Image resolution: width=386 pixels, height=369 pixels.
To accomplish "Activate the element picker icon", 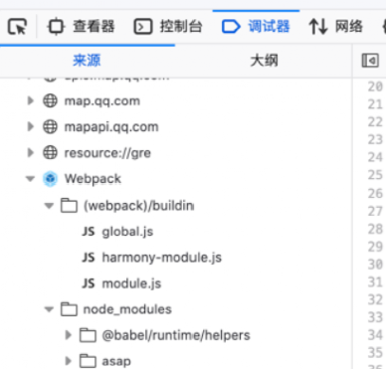I will coord(17,27).
